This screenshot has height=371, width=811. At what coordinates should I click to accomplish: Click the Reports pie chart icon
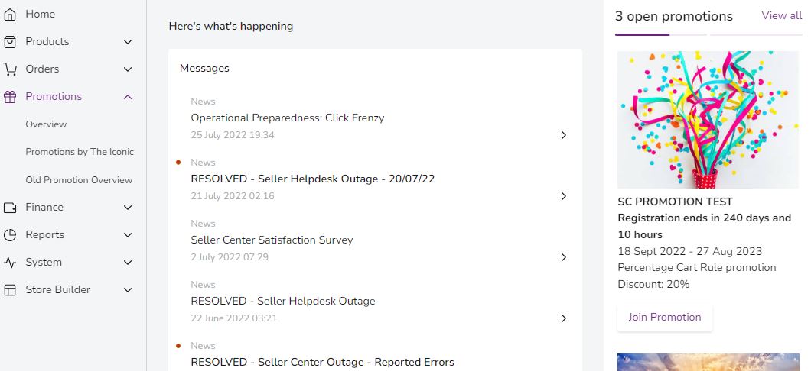click(x=10, y=235)
